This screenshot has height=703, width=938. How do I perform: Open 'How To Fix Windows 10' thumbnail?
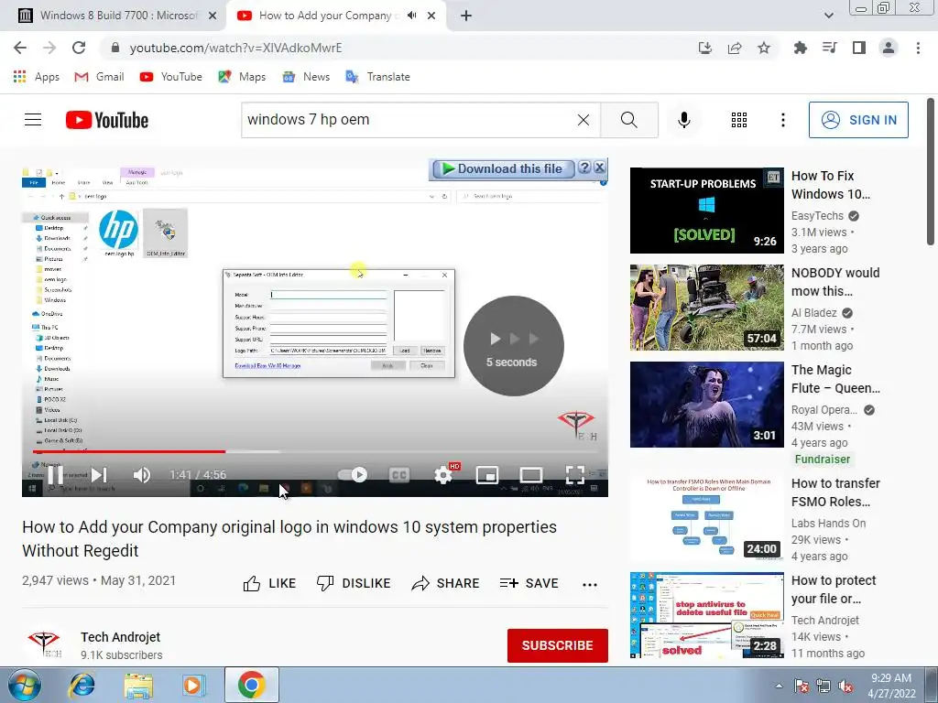click(x=706, y=211)
